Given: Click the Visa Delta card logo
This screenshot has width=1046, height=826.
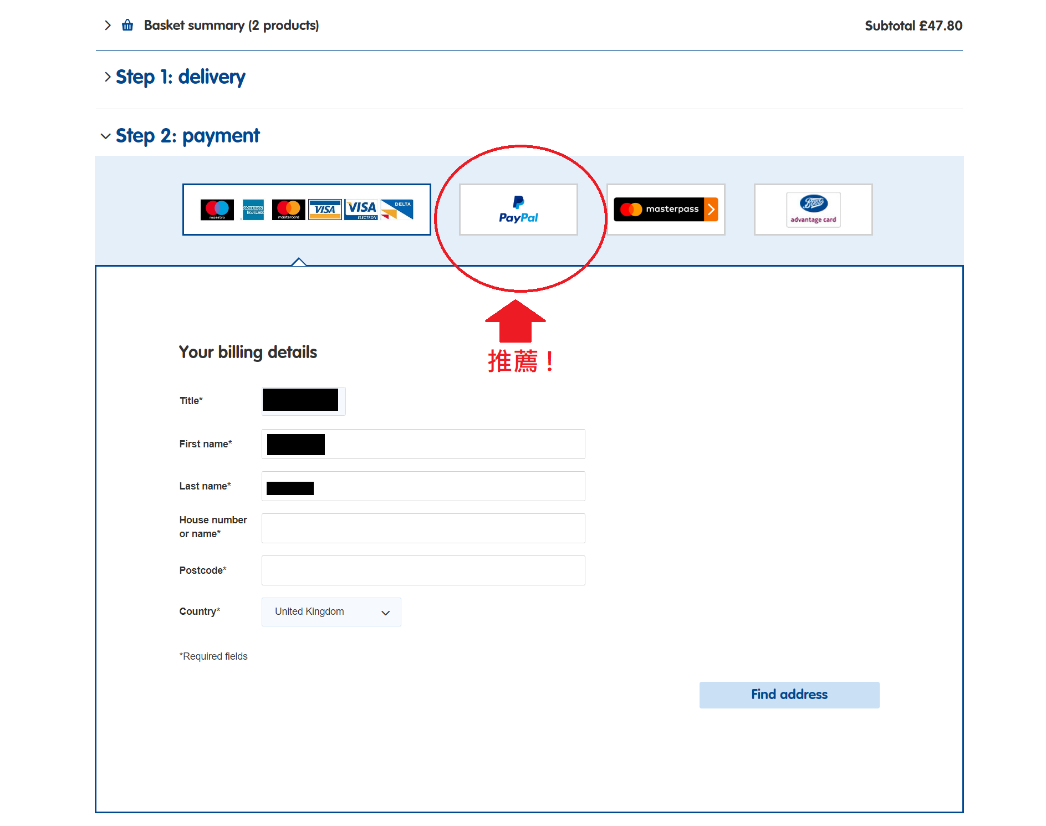Looking at the screenshot, I should [397, 210].
